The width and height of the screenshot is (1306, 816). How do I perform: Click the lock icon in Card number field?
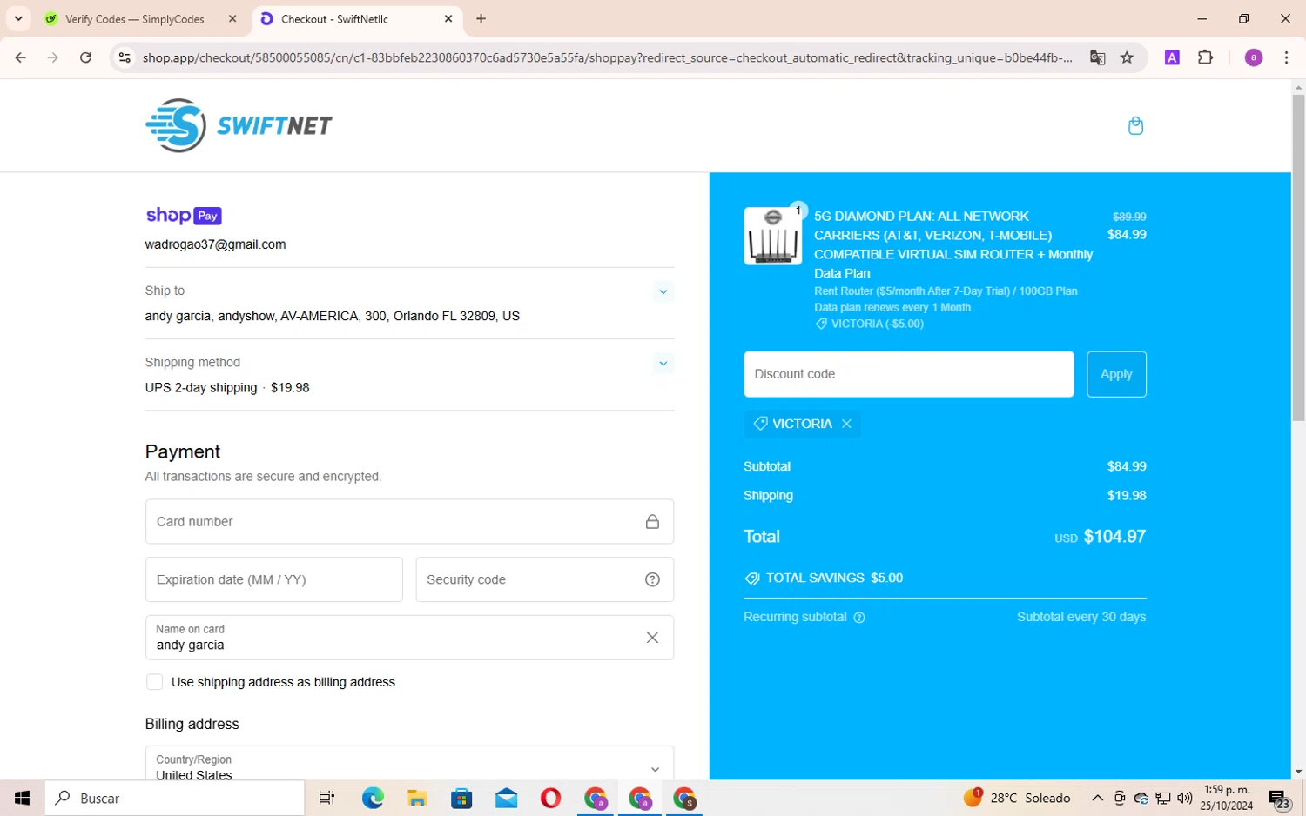tap(652, 522)
